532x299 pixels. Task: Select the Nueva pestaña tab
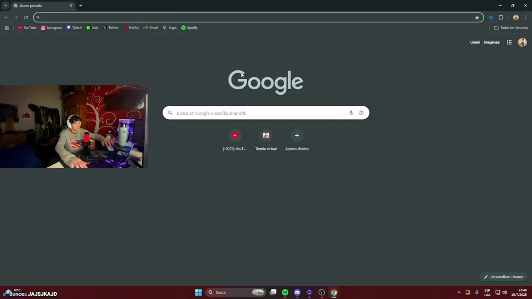pyautogui.click(x=42, y=6)
